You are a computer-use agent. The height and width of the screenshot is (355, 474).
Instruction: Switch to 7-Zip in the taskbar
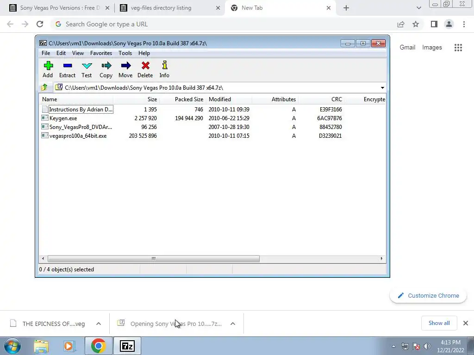pos(127,346)
